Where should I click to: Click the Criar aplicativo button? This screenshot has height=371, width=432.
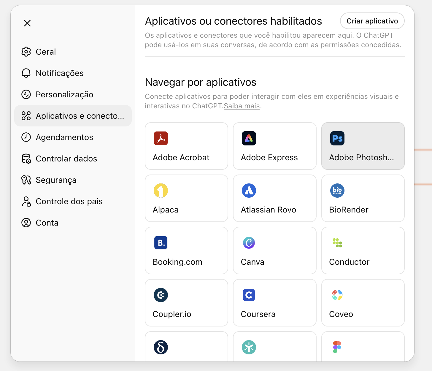pos(372,21)
